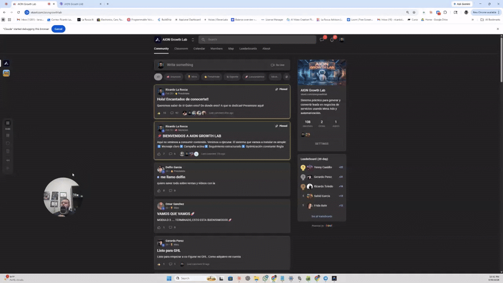Image resolution: width=503 pixels, height=283 pixels.
Task: Click Ask Gemini button
Action: pyautogui.click(x=462, y=4)
